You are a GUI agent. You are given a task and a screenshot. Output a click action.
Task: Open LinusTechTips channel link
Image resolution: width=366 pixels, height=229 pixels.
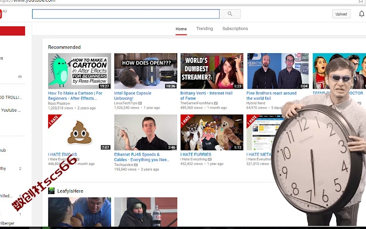coord(126,103)
